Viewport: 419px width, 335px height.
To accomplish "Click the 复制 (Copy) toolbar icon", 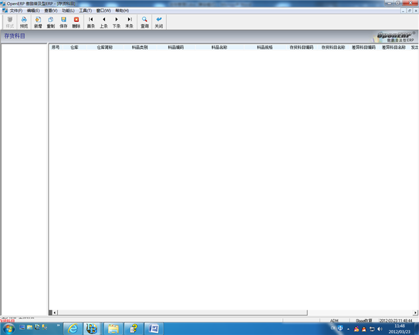I will (x=50, y=22).
